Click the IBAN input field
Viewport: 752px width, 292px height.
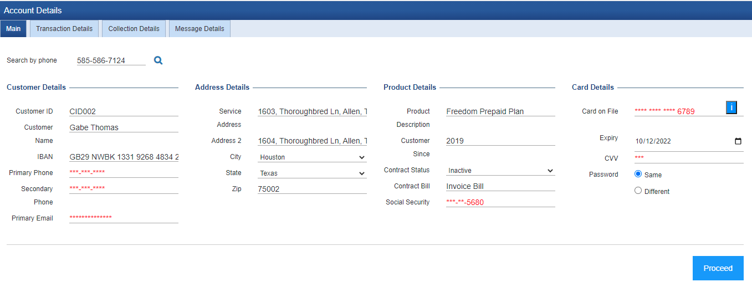(x=124, y=157)
